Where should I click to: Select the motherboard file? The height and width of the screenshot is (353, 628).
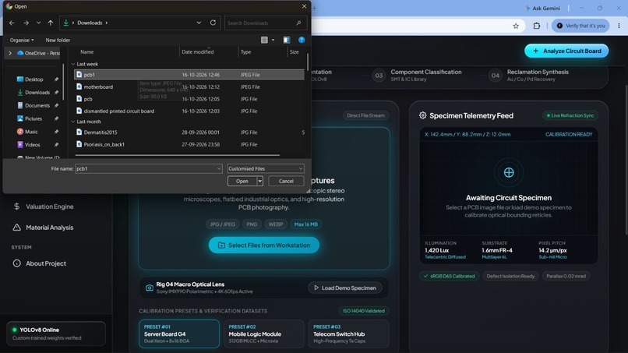(x=189, y=86)
